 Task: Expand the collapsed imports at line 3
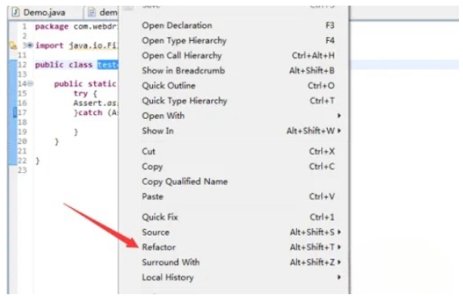click(x=30, y=45)
